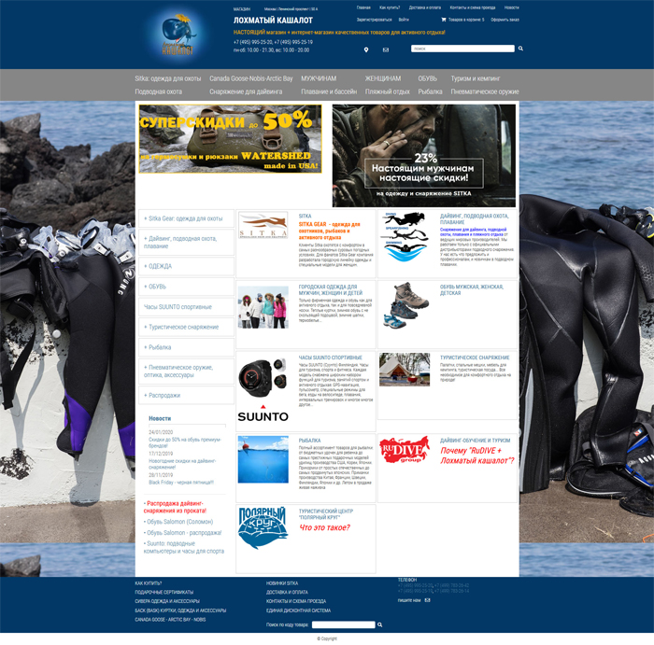Open ЖЕНЩИНАМ nav category
The width and height of the screenshot is (654, 645).
pos(383,78)
